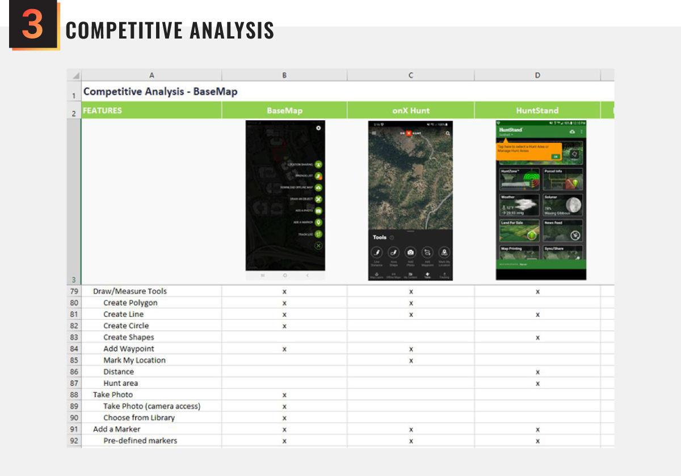Switch to Offline Maps tab in onX Hunt
Viewport: 681px width, 476px height.
pyautogui.click(x=394, y=275)
